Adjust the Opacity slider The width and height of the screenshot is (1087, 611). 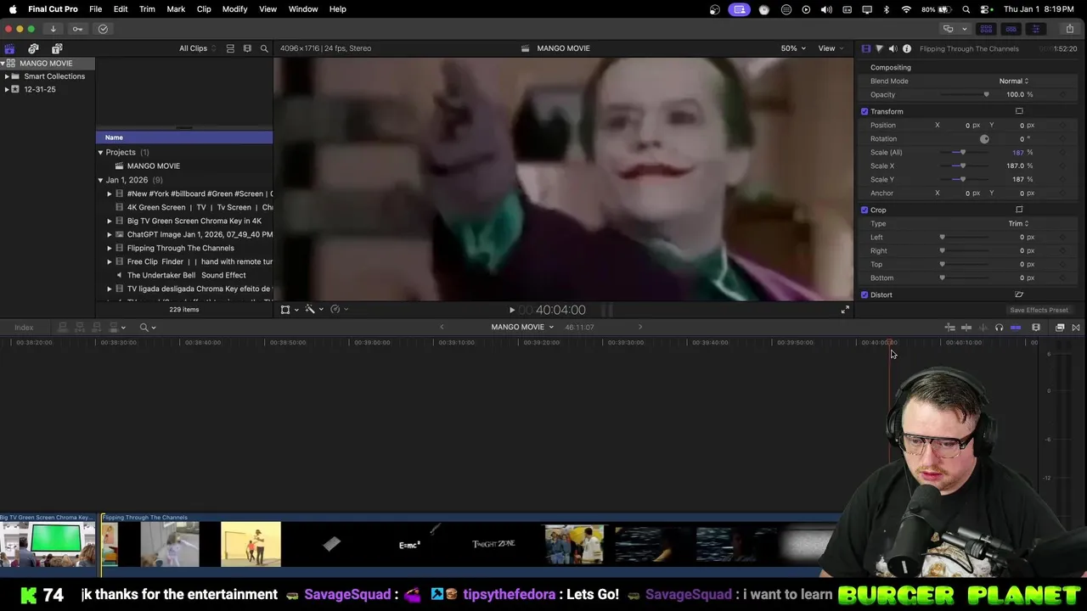965,94
